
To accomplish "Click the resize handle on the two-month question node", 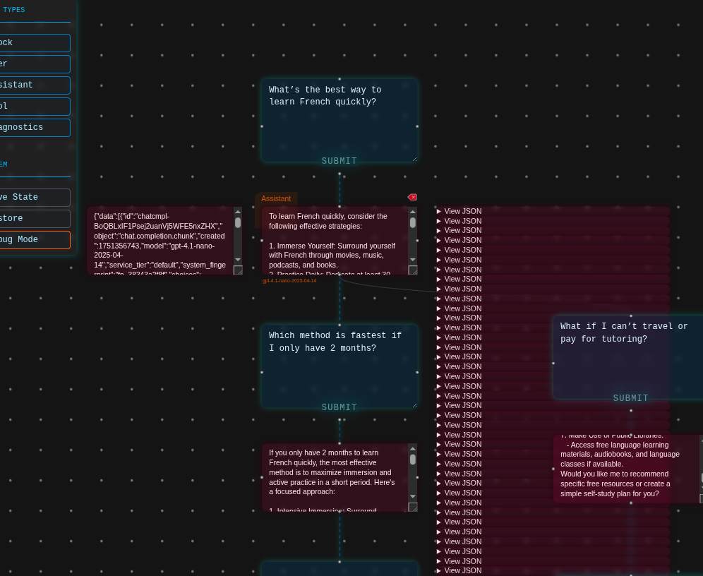I will (x=414, y=404).
